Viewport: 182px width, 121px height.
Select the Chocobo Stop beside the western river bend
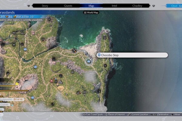click(25, 49)
